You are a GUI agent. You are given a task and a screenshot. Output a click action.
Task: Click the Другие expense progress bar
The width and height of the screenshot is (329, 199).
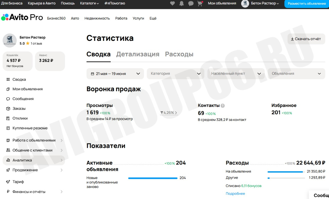click(286, 178)
